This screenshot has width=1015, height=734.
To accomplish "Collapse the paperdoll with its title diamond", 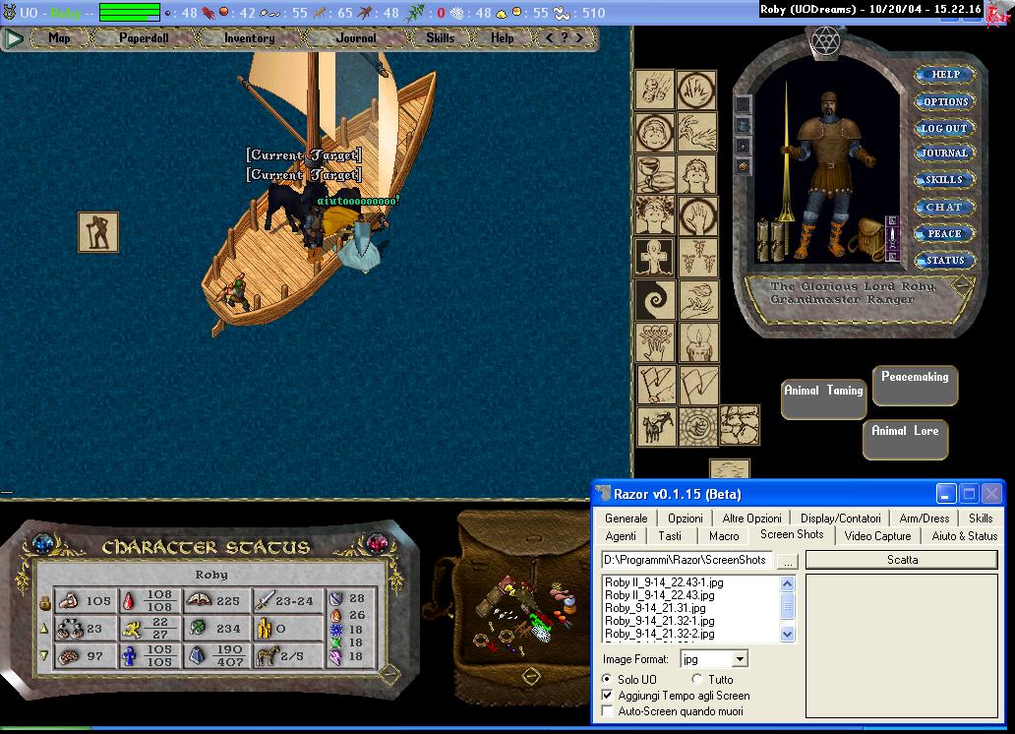I will pyautogui.click(x=964, y=284).
